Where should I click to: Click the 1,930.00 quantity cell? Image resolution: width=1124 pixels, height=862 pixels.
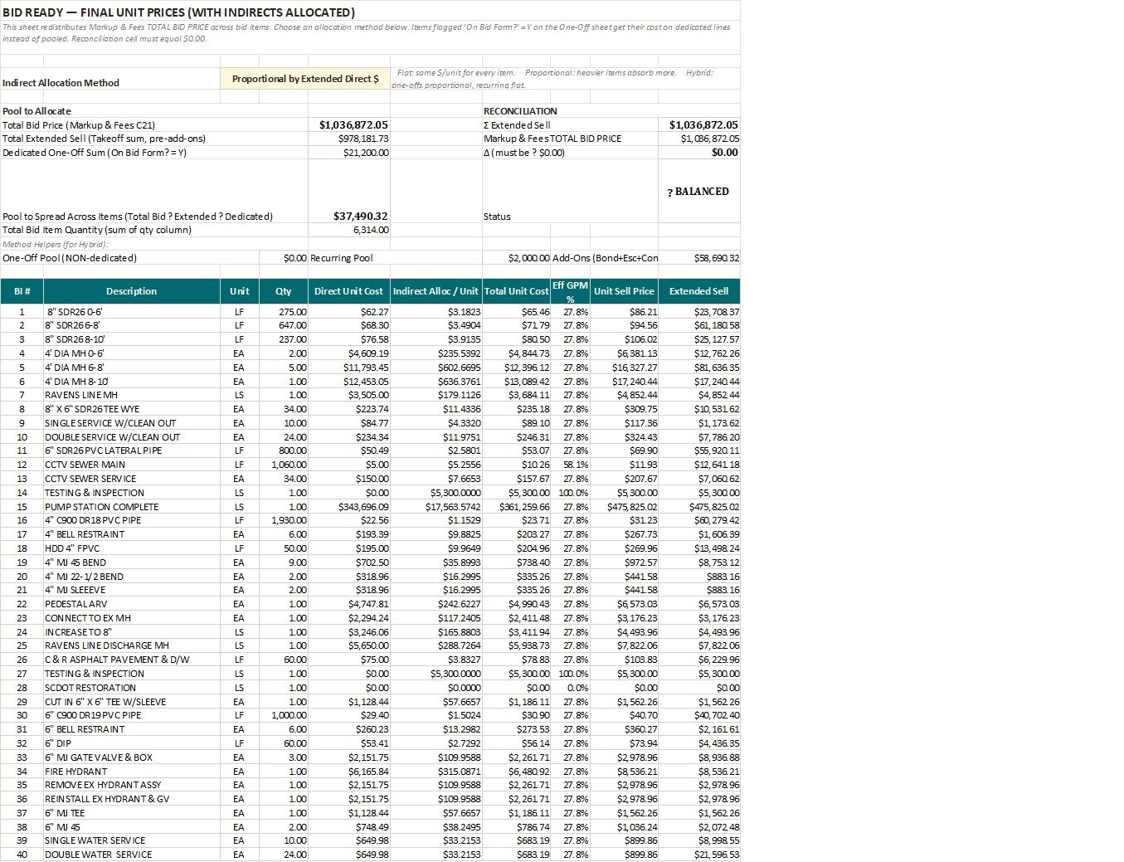pos(283,520)
